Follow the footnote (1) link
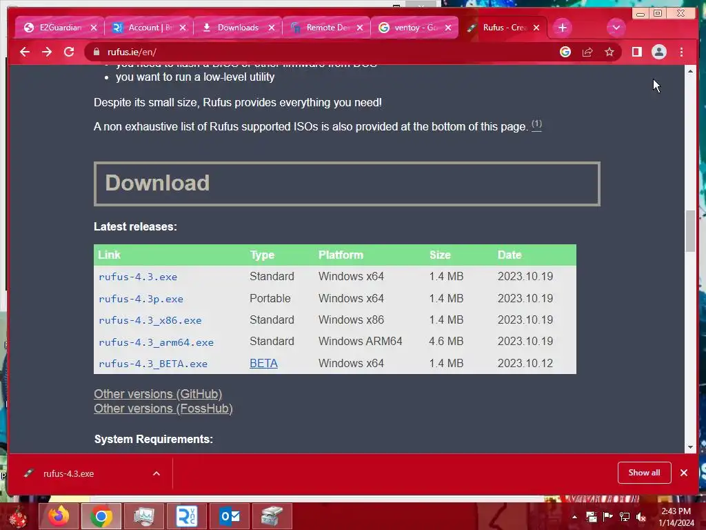The width and height of the screenshot is (706, 530). pyautogui.click(x=536, y=124)
